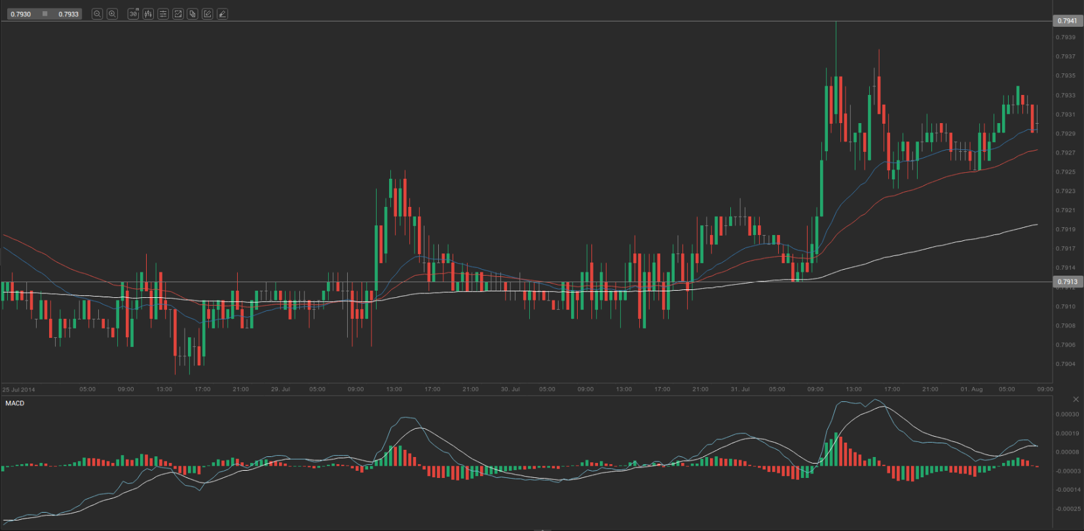Viewport: 1084px width, 531px height.
Task: Select the eraser drawing tool icon
Action: point(223,14)
